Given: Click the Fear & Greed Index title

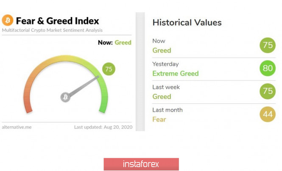Looking at the screenshot, I should (58, 20).
